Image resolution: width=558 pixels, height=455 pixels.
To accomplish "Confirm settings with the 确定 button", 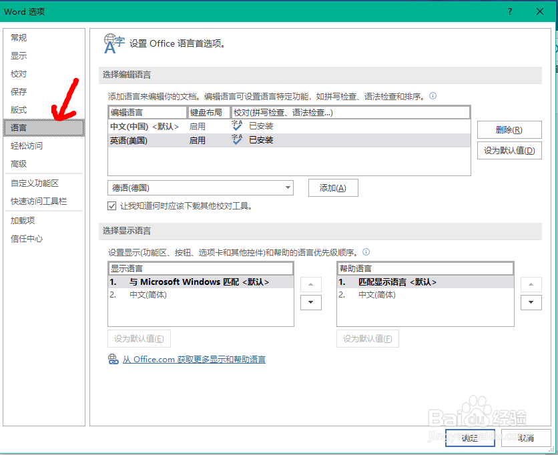I will 470,438.
